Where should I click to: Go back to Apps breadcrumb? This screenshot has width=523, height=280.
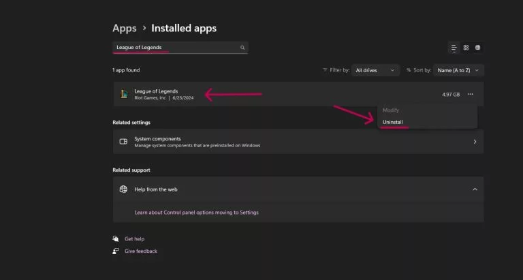coord(125,29)
